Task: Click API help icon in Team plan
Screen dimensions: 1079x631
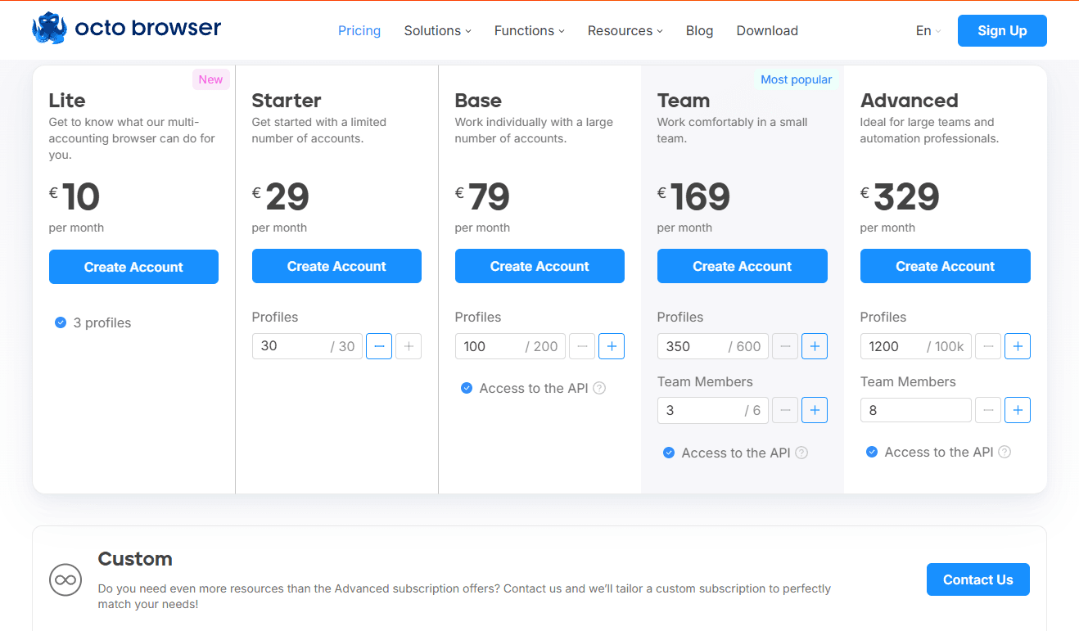Action: [x=801, y=453]
